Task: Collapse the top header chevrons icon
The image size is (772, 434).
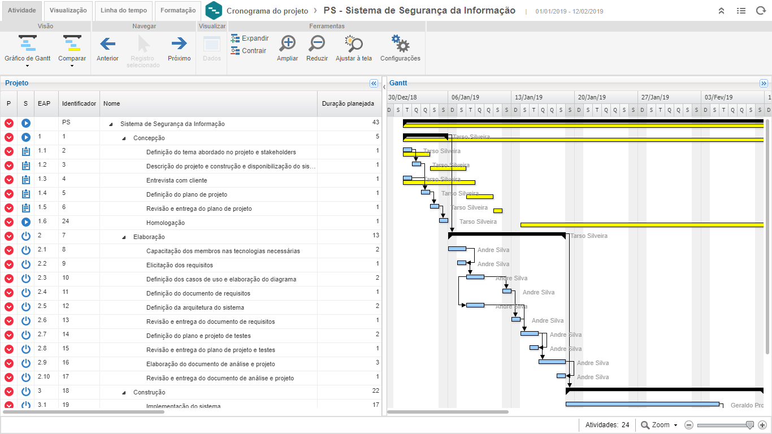Action: coord(722,11)
